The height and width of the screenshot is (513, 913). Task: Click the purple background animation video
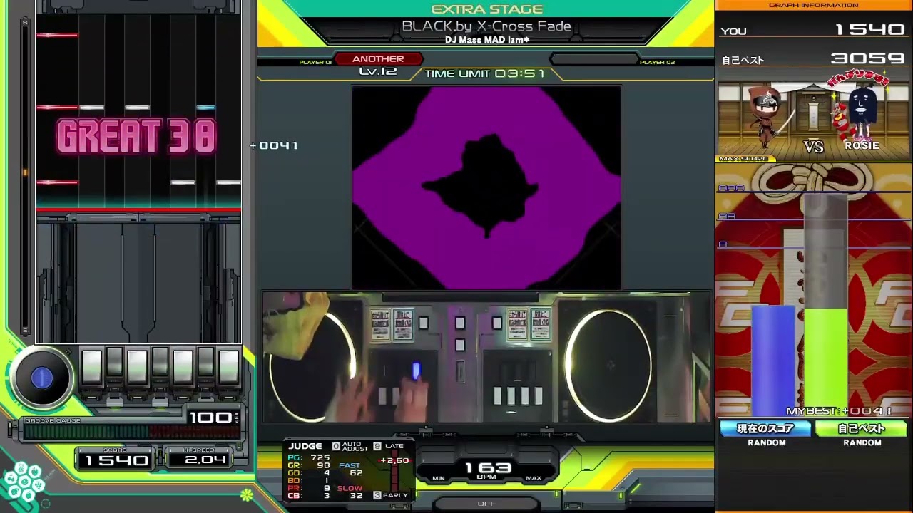pyautogui.click(x=486, y=187)
